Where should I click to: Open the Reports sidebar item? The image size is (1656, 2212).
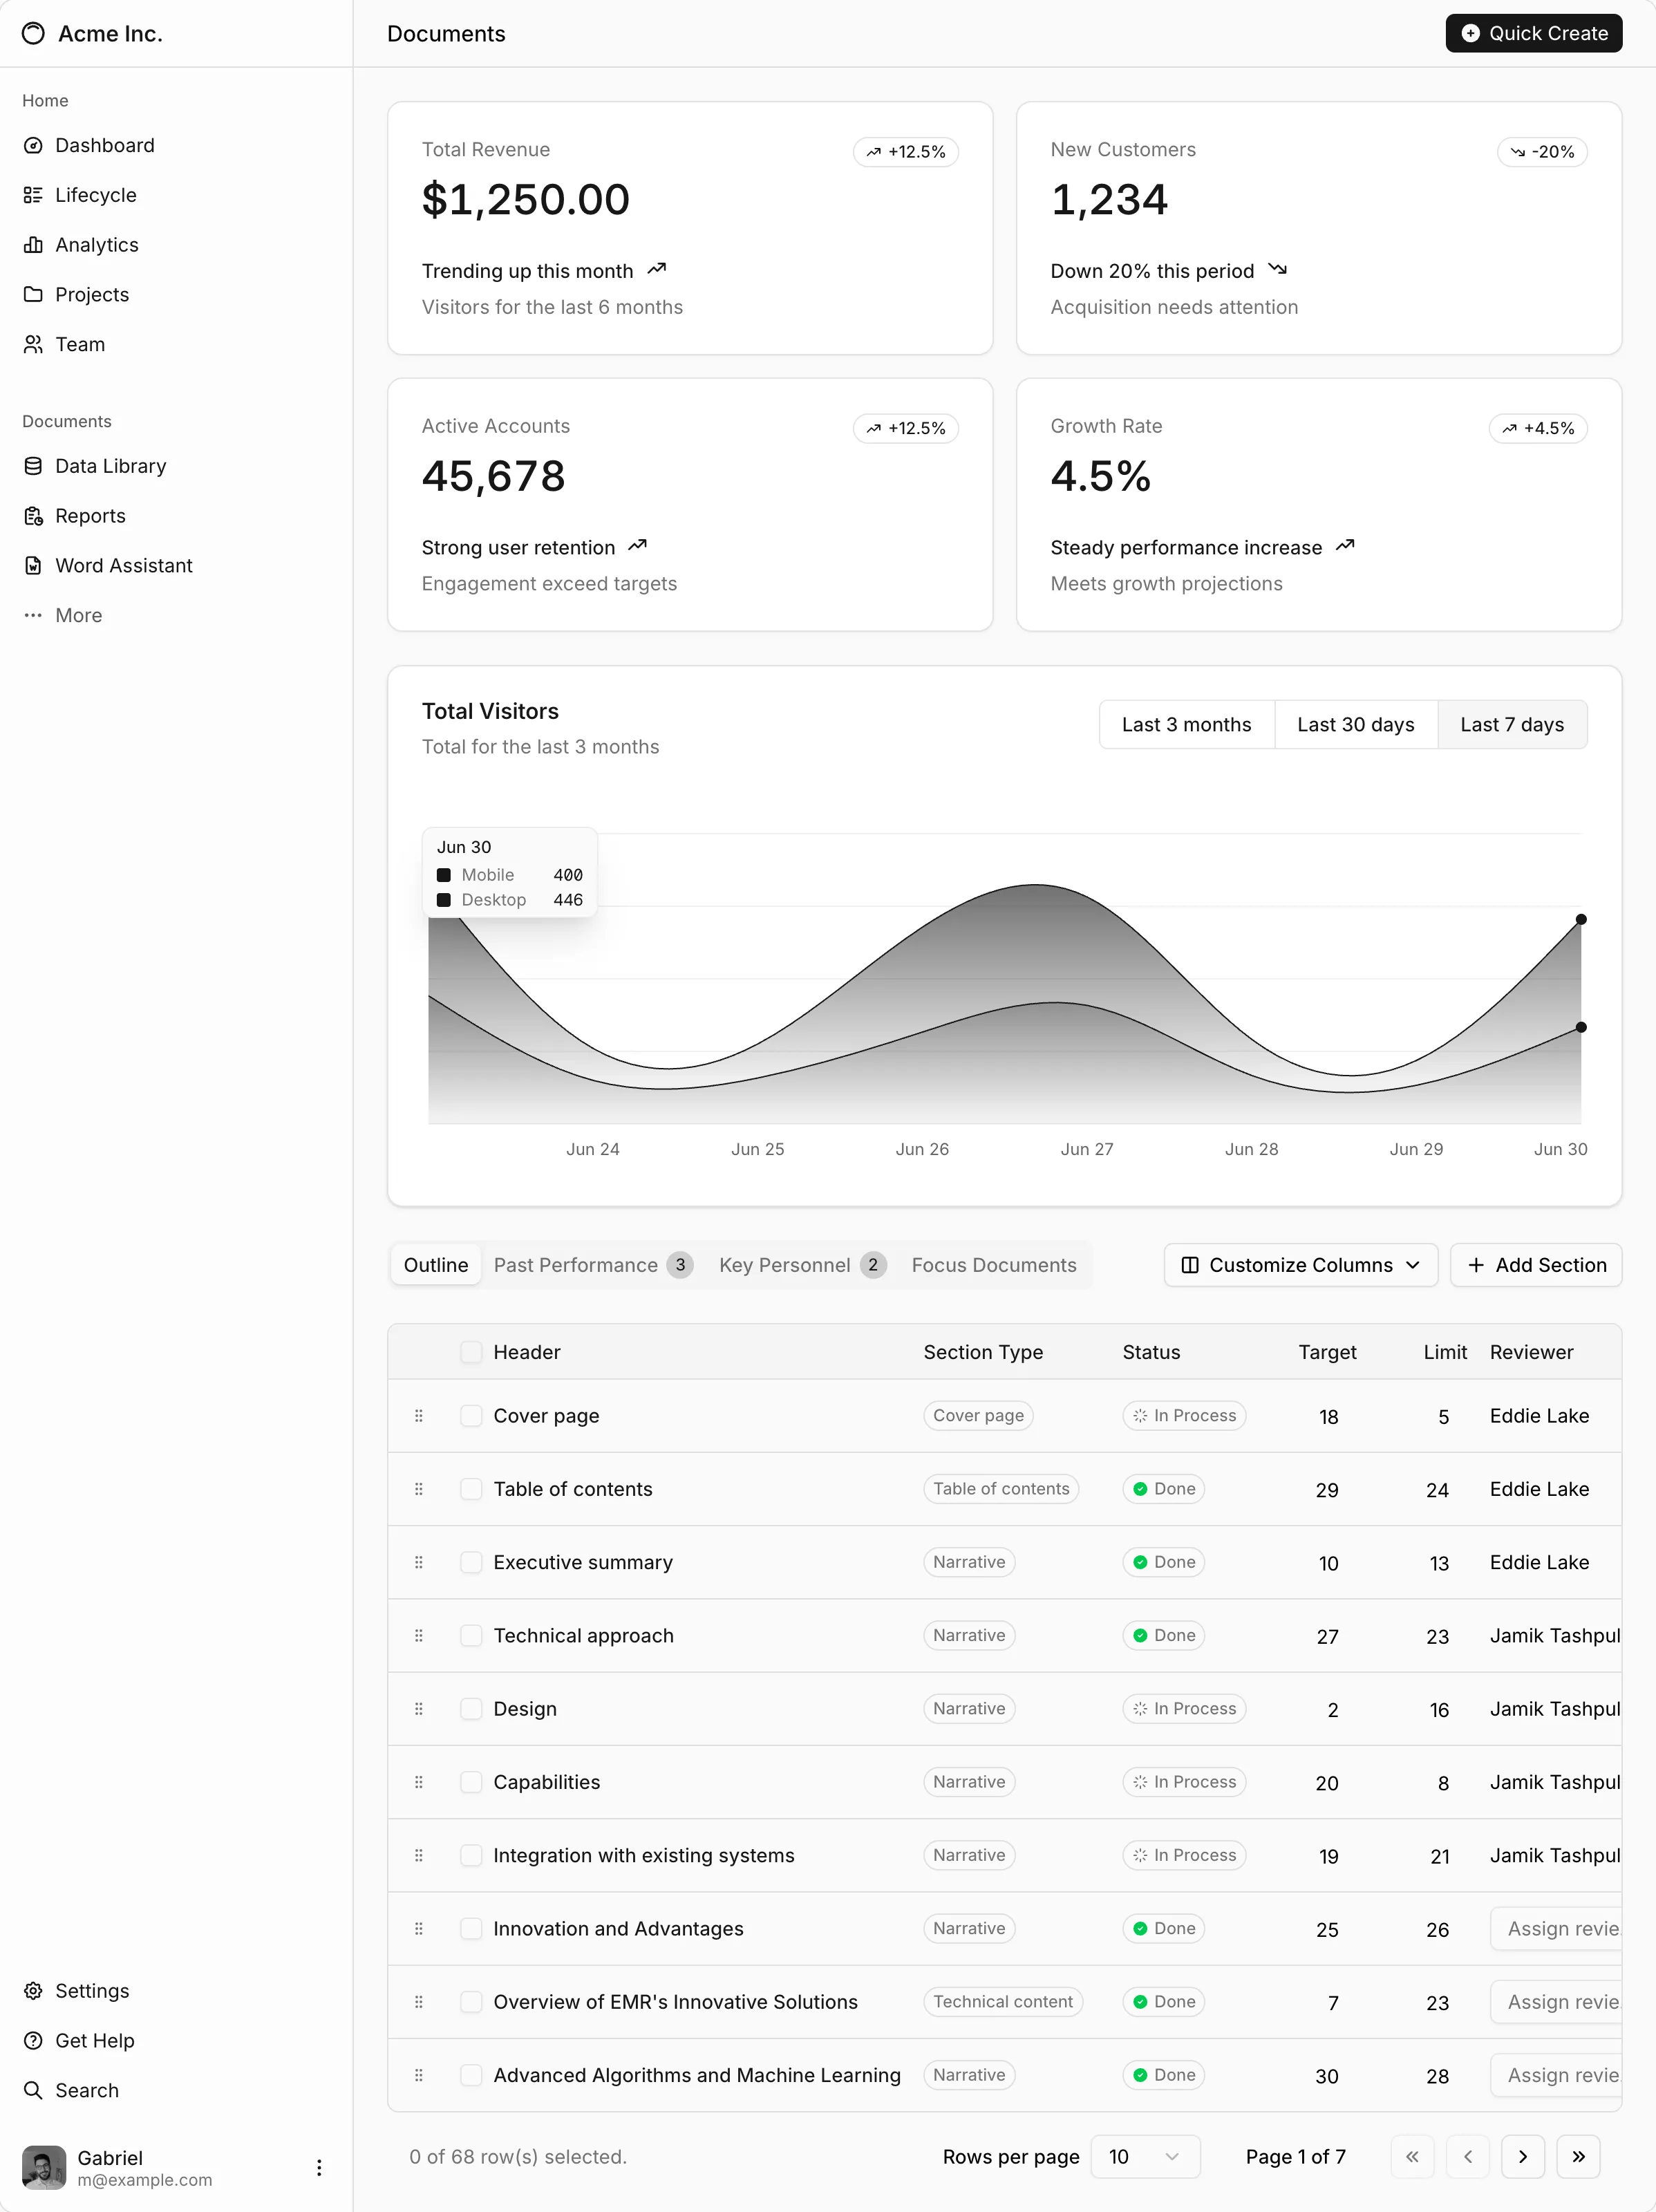pos(176,516)
